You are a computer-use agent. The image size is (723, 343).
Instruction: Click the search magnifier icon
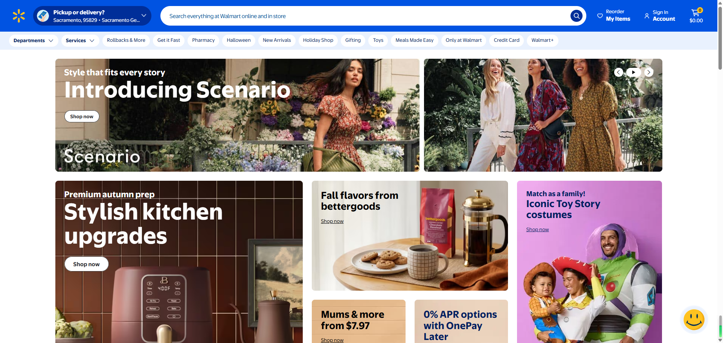[x=576, y=16]
